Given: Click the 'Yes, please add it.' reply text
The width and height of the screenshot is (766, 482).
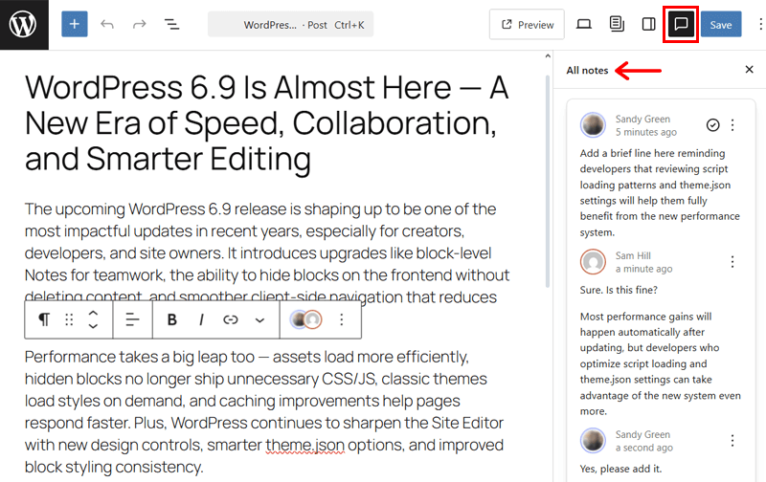Looking at the screenshot, I should coord(620,469).
